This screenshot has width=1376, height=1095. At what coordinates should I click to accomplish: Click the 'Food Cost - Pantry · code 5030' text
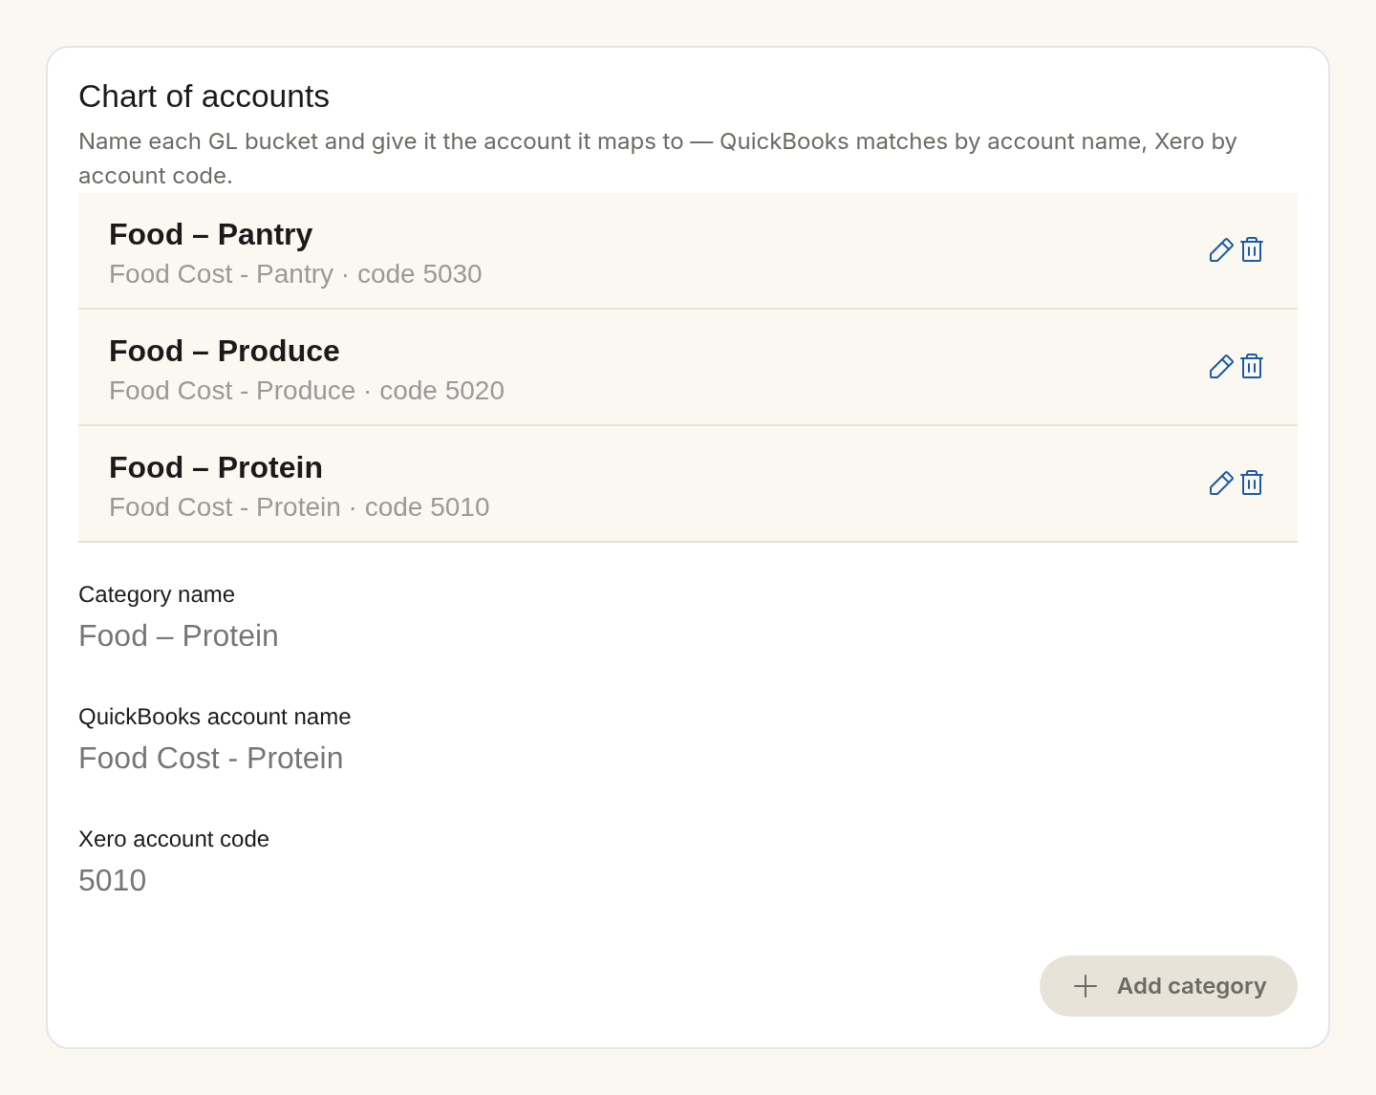(295, 274)
